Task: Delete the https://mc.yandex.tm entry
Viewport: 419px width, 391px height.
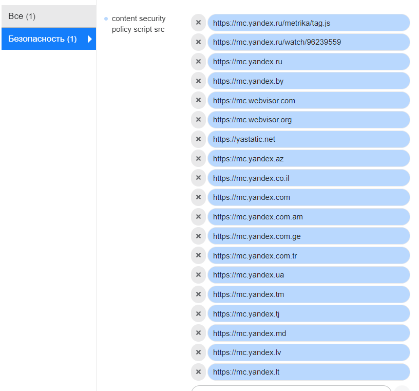Action: coord(198,294)
